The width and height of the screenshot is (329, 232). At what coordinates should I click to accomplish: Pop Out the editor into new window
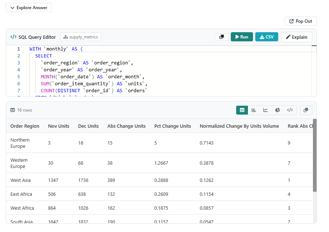[x=301, y=21]
